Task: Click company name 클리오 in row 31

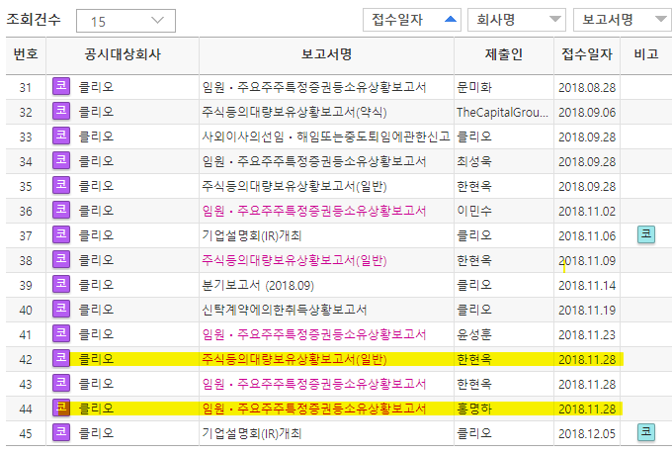Action: click(96, 87)
